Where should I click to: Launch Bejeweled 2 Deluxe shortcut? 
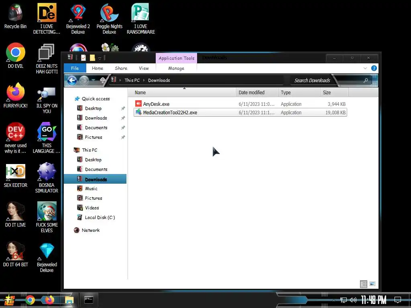click(78, 19)
